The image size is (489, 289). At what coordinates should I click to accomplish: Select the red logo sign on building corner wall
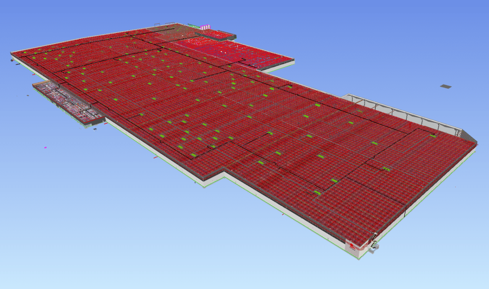tap(352, 247)
